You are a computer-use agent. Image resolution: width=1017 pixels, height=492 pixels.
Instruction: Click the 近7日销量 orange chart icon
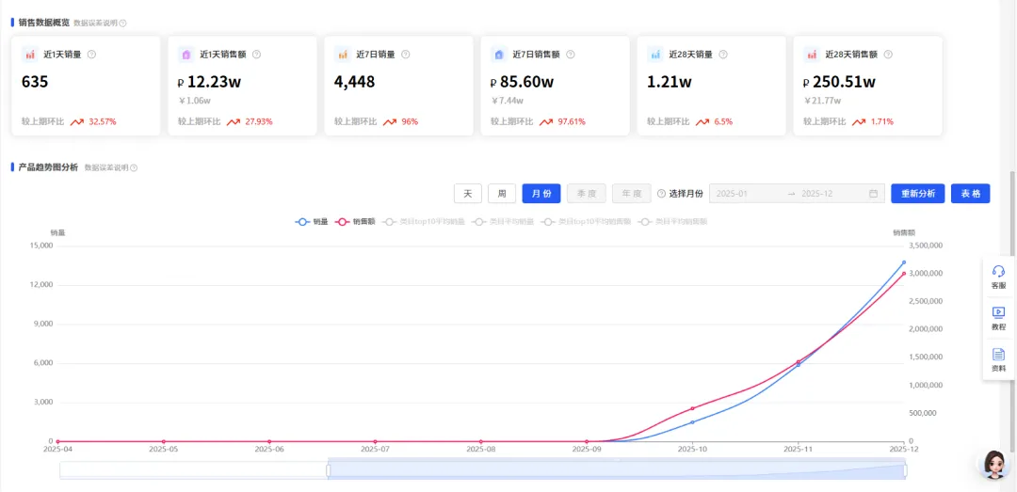pos(343,55)
